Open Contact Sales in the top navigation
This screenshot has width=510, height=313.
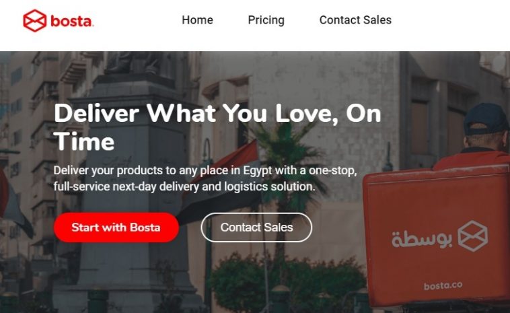point(355,20)
